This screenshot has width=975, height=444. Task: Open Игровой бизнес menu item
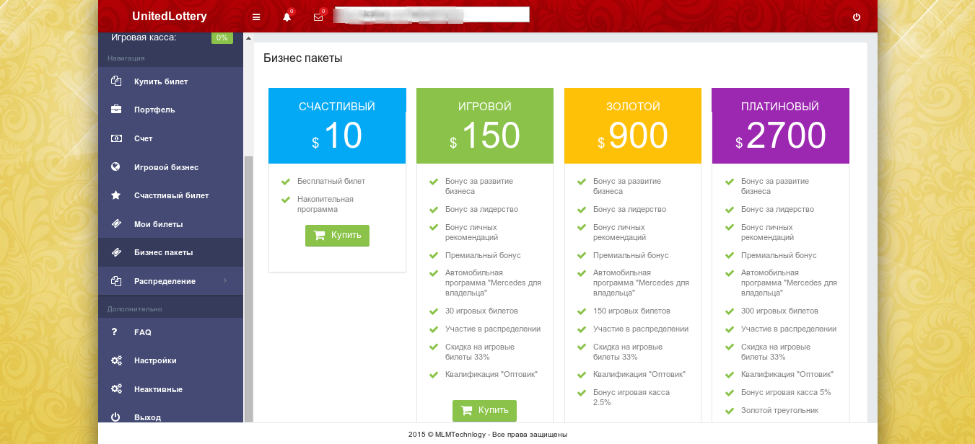[x=170, y=167]
